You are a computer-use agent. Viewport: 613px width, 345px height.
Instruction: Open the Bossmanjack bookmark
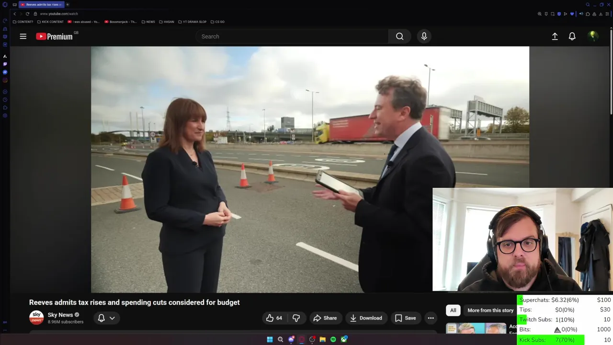121,22
